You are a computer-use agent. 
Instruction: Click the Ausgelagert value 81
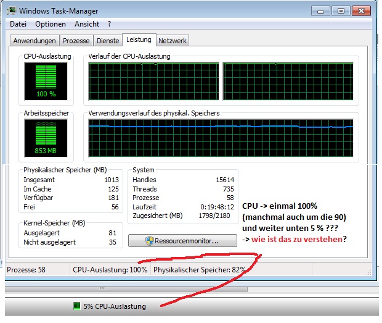[x=113, y=233]
